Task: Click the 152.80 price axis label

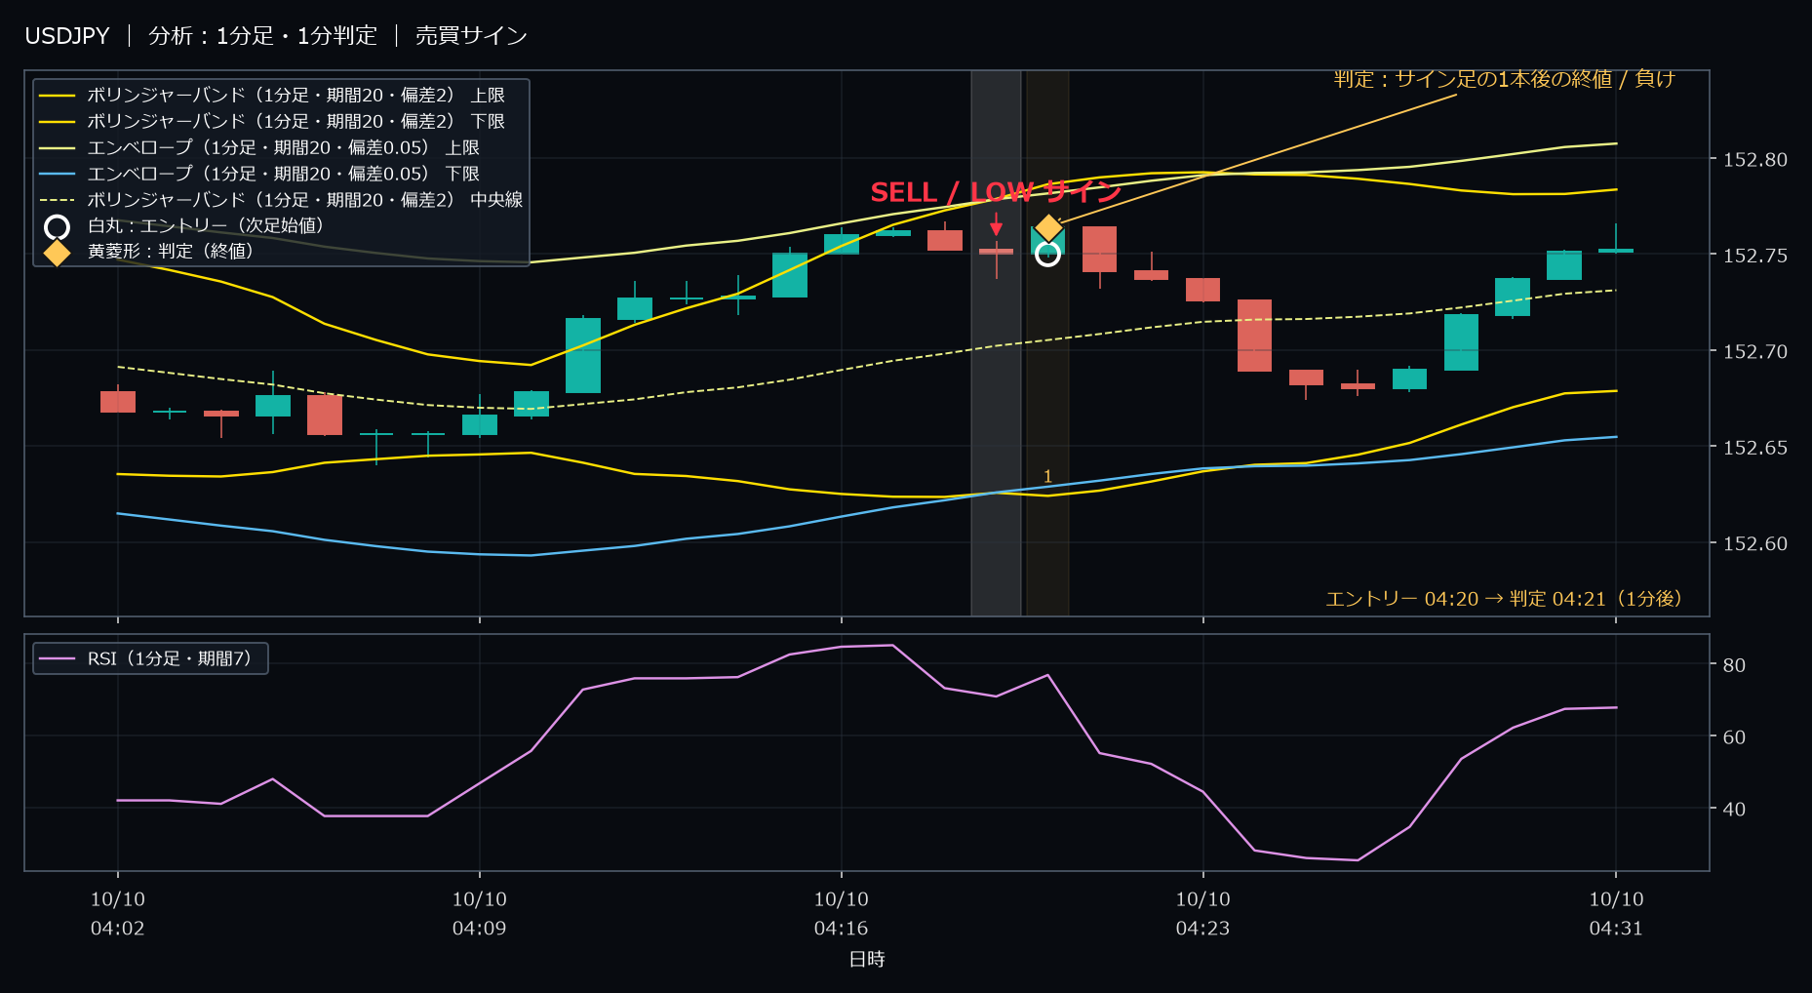Action: [x=1755, y=160]
